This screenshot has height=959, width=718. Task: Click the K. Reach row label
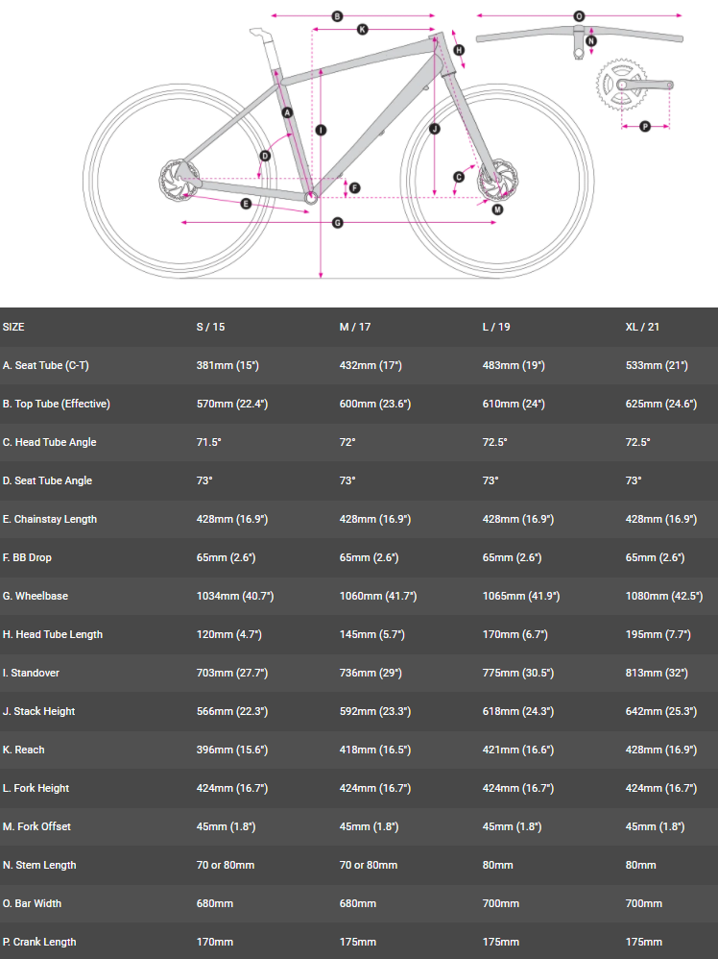(x=24, y=750)
